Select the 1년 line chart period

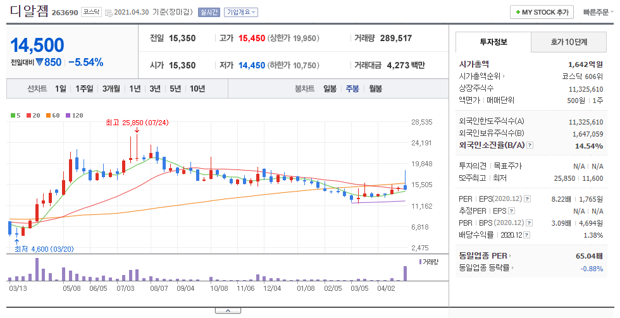point(135,89)
